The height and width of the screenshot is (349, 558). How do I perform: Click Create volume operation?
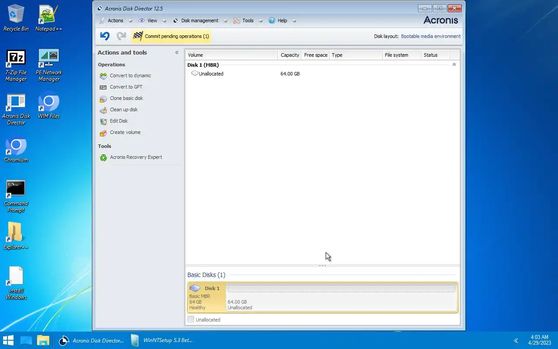pyautogui.click(x=125, y=133)
